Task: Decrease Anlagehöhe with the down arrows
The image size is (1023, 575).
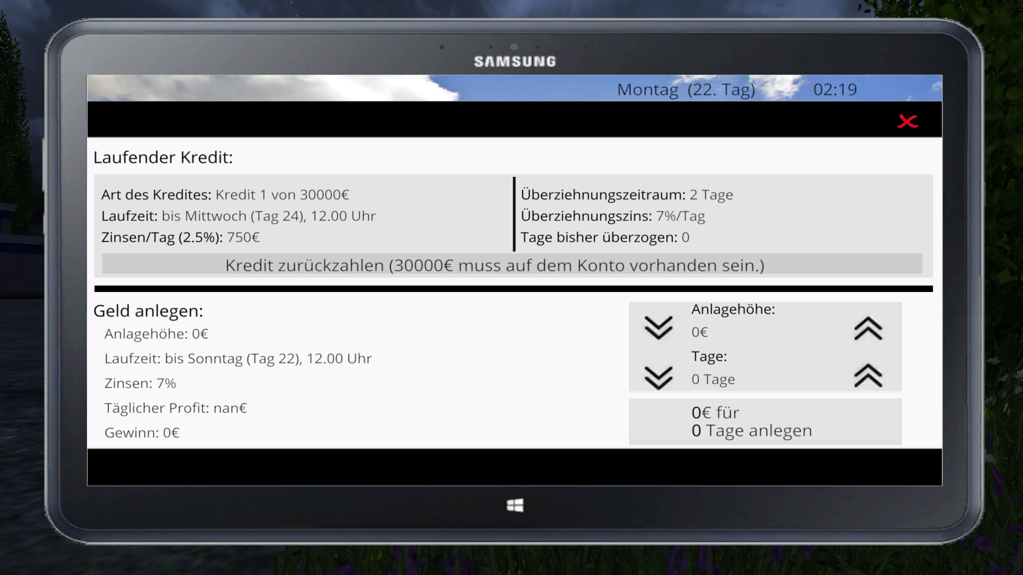Action: [658, 328]
